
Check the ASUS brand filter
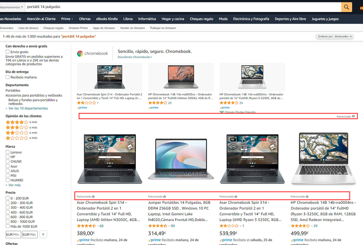coord(7,171)
